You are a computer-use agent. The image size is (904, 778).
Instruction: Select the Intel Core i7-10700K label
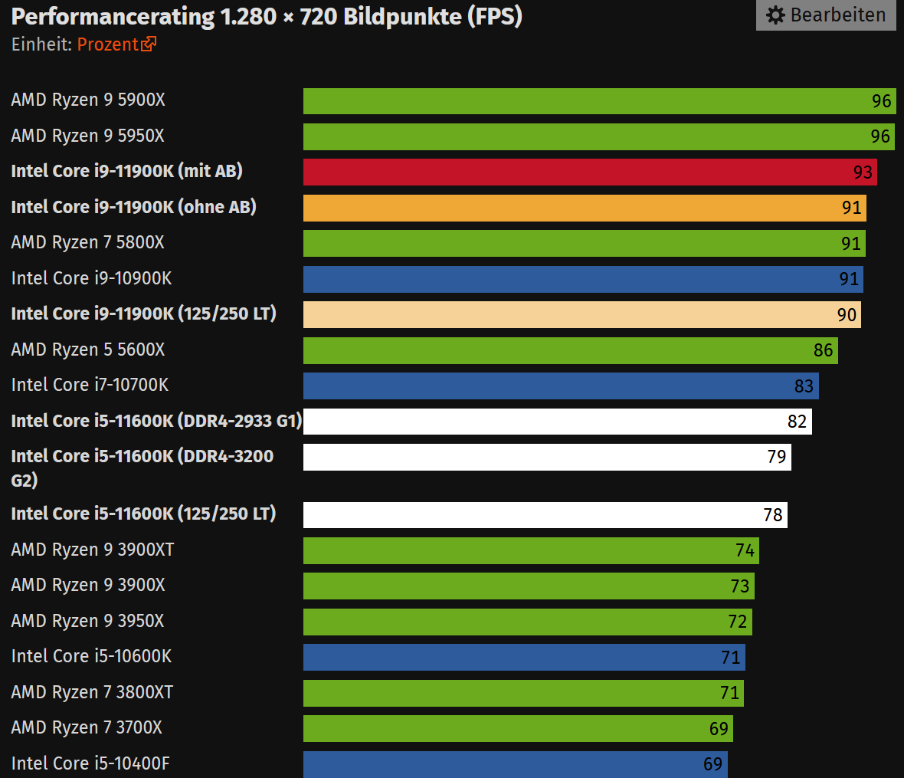(x=90, y=386)
